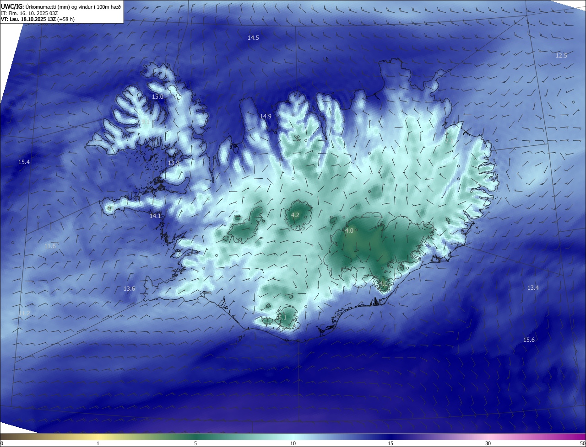This screenshot has width=586, height=447.
Task: Select the 4.0 value on the large ice cap's northwest
Action: click(349, 231)
